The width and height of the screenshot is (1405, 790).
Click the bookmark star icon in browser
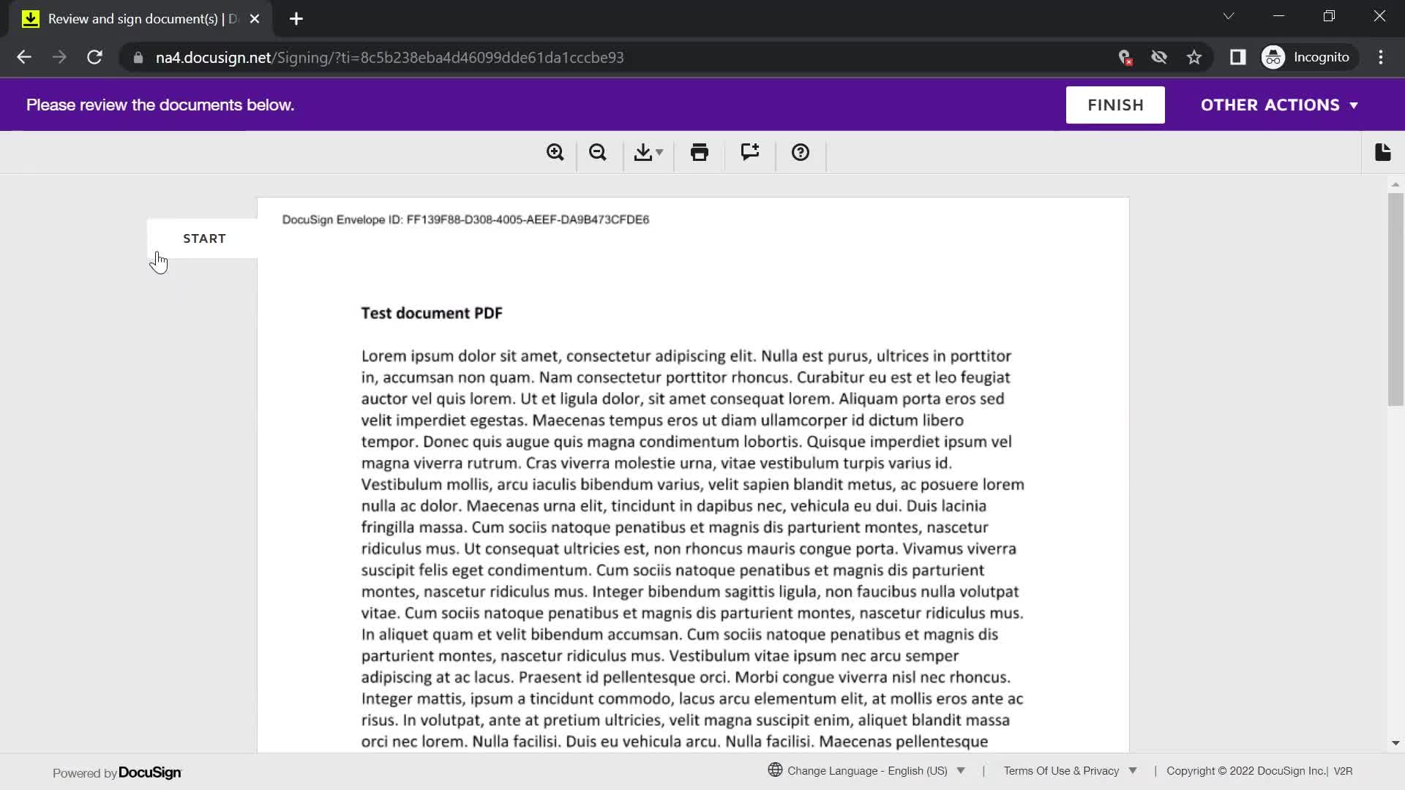pyautogui.click(x=1195, y=57)
